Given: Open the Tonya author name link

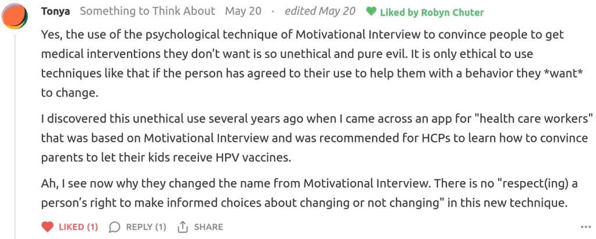Looking at the screenshot, I should (x=56, y=12).
